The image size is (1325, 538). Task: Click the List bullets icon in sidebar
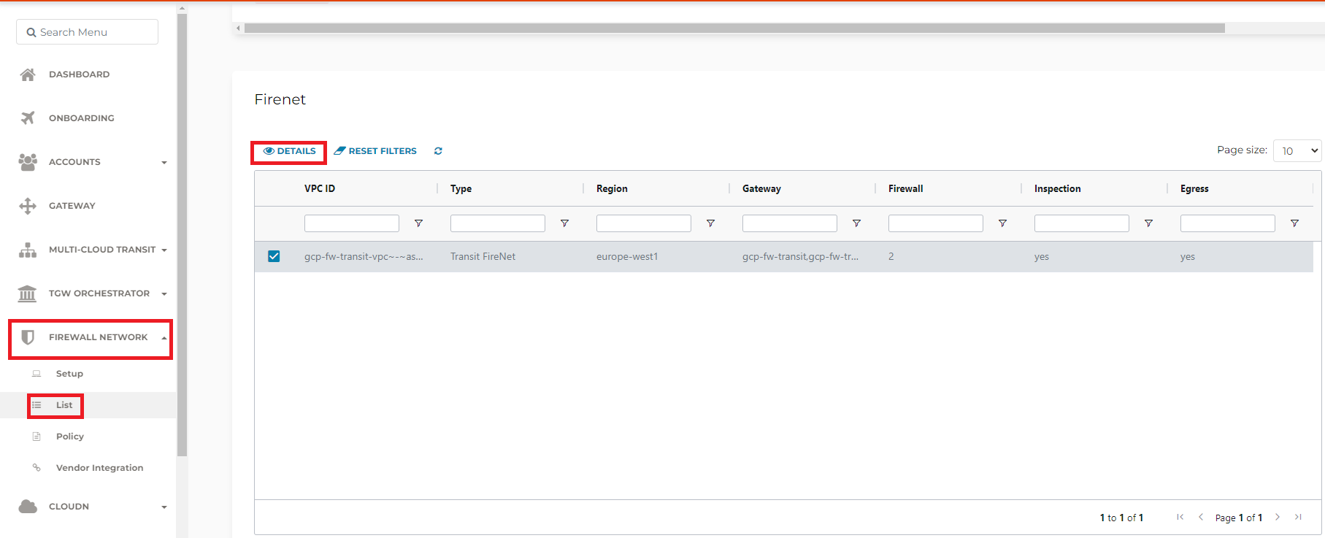click(37, 405)
